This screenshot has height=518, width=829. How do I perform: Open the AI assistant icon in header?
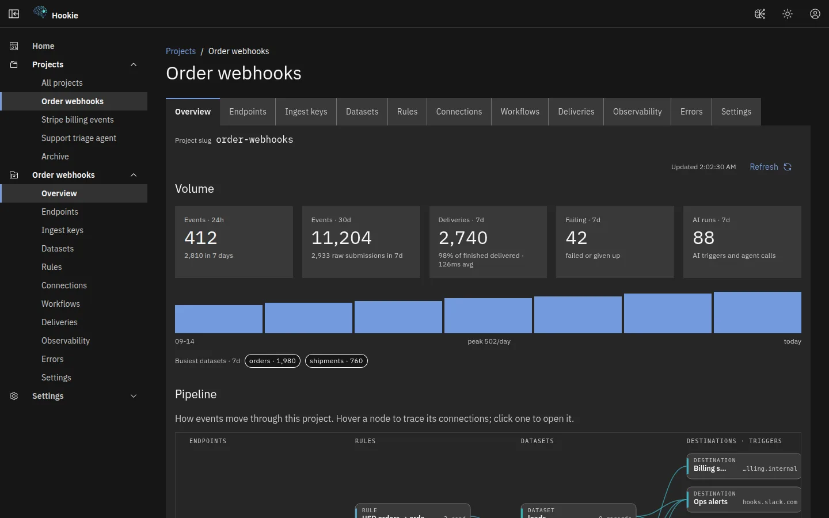coord(760,14)
